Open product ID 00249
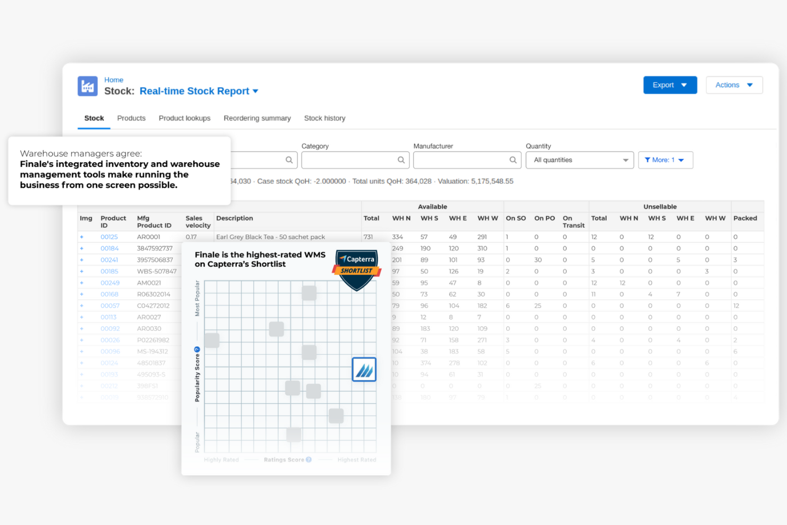787x525 pixels. pos(110,283)
